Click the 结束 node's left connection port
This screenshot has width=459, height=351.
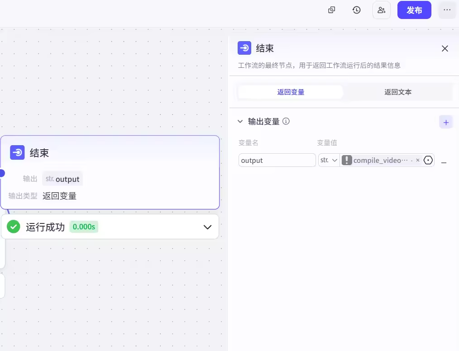(2, 173)
